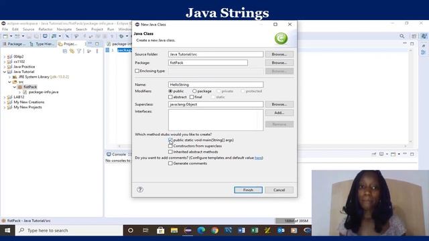Collapse the src folder node
Viewport: 429px width, 241px height.
(x=9, y=82)
